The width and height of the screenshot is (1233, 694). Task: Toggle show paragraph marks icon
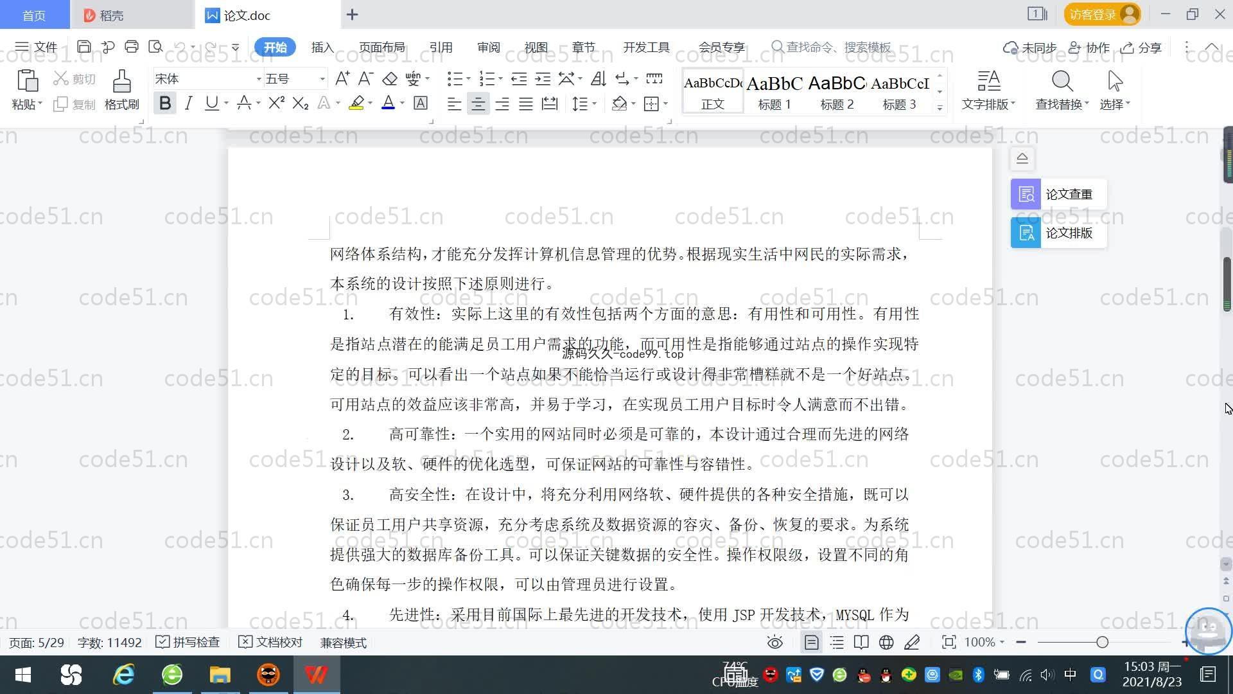point(622,78)
